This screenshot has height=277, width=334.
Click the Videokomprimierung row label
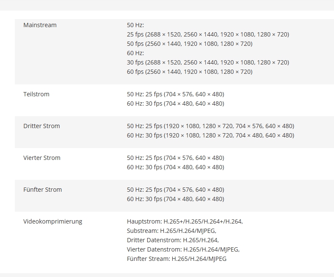[x=53, y=221]
